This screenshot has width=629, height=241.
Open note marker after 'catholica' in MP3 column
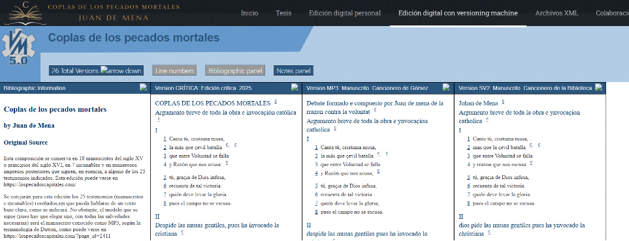[335, 128]
